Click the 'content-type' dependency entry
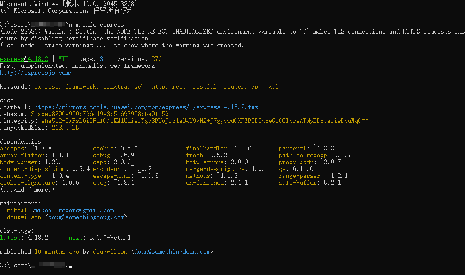Screen dimensions: 465x275 pos(34,176)
